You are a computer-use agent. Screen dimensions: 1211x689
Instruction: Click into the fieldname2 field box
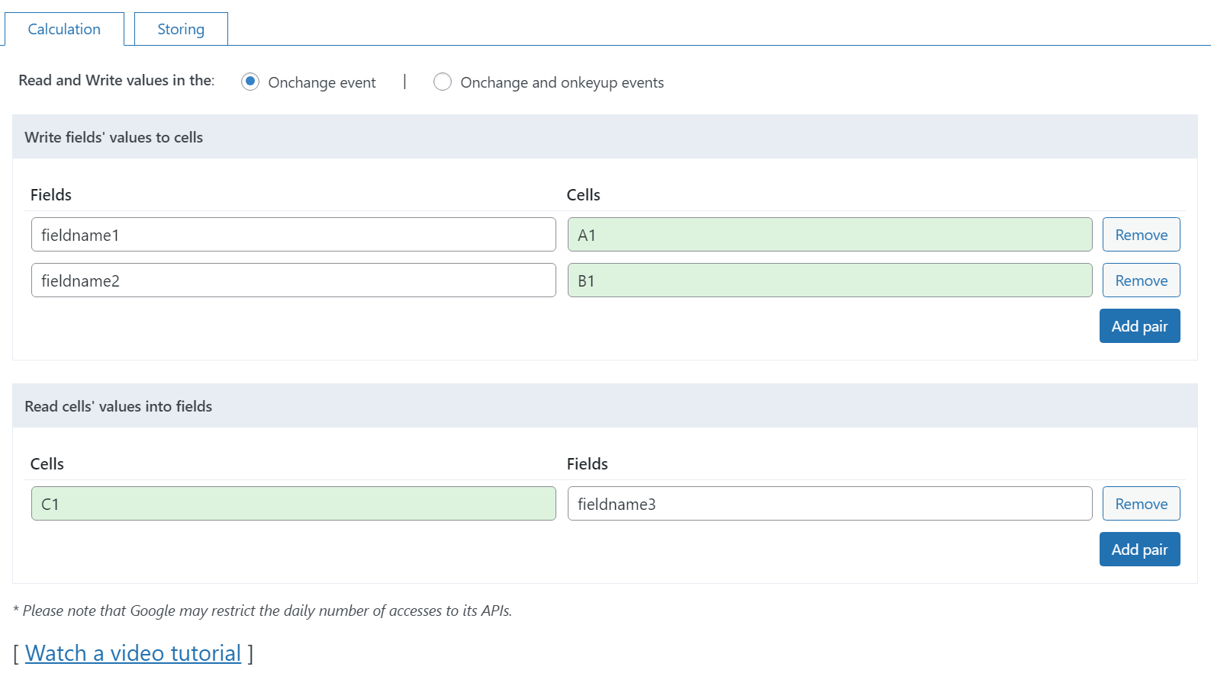coord(293,280)
